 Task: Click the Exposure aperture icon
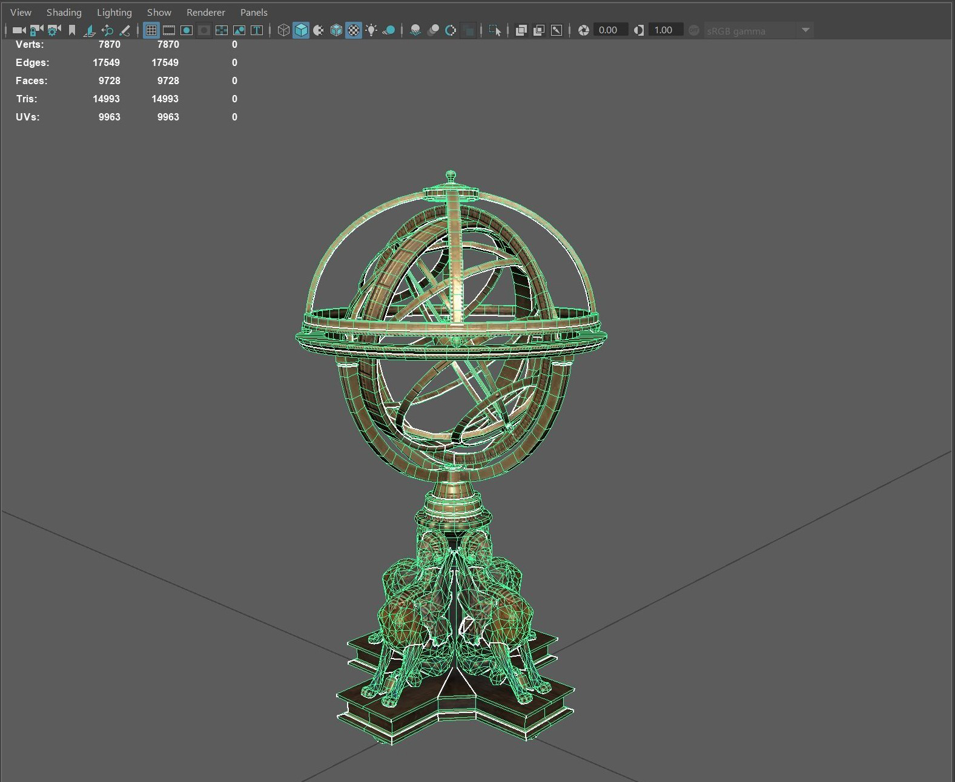tap(584, 30)
